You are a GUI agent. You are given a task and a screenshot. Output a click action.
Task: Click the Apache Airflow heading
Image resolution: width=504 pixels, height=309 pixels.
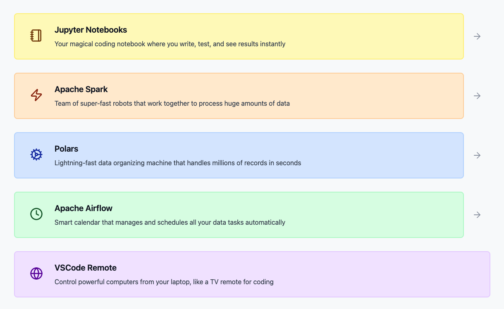84,208
